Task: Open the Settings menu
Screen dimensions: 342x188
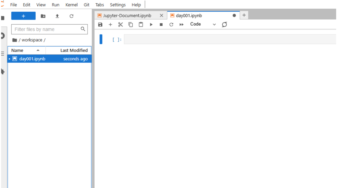Action: point(118,5)
